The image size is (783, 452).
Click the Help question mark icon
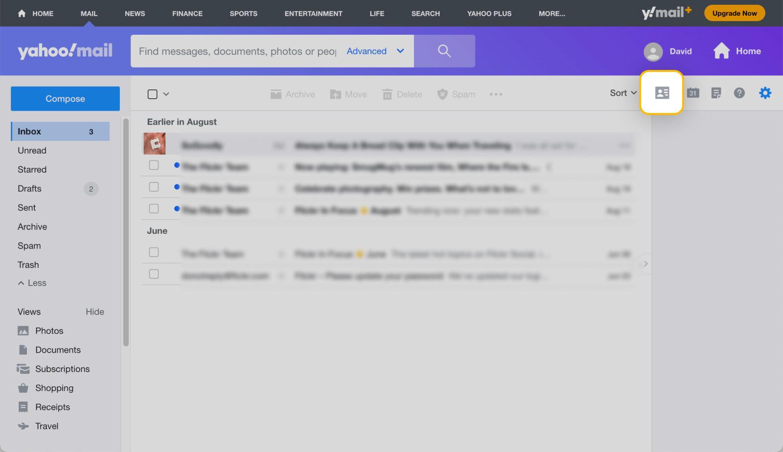[739, 92]
